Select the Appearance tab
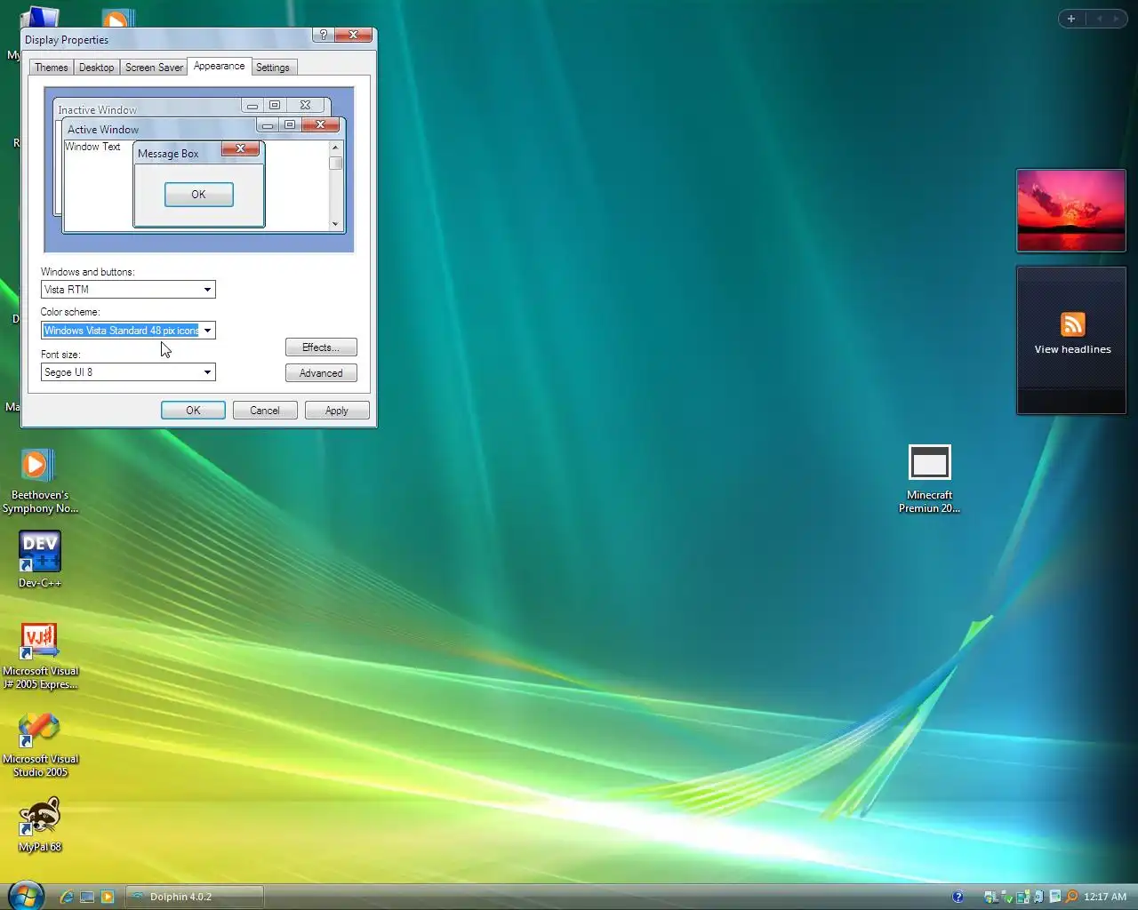This screenshot has height=910, width=1138. click(x=219, y=66)
